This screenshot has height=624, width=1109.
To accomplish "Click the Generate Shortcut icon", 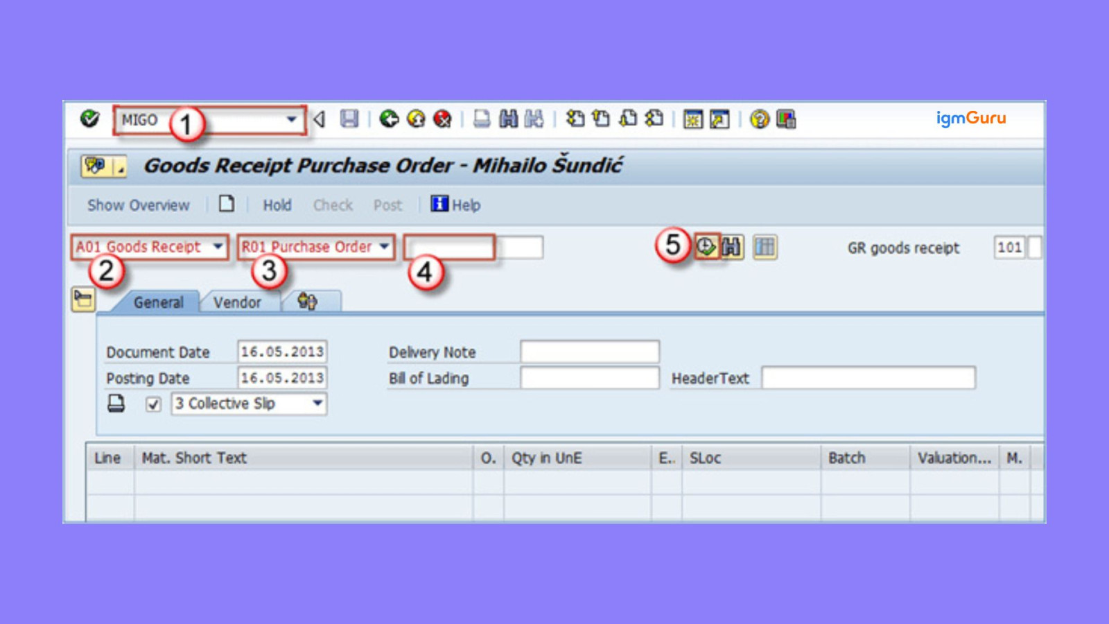I will click(x=719, y=120).
